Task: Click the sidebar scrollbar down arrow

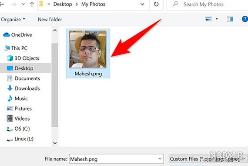Action: click(x=55, y=143)
